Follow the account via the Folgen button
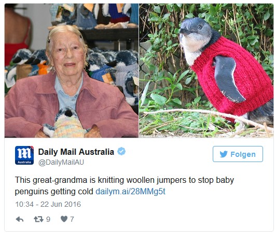This screenshot has width=276, height=240. 238,154
